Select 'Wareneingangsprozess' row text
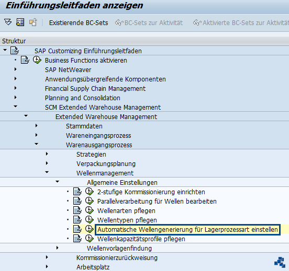Viewport: 289px width, 271px height. coord(98,136)
